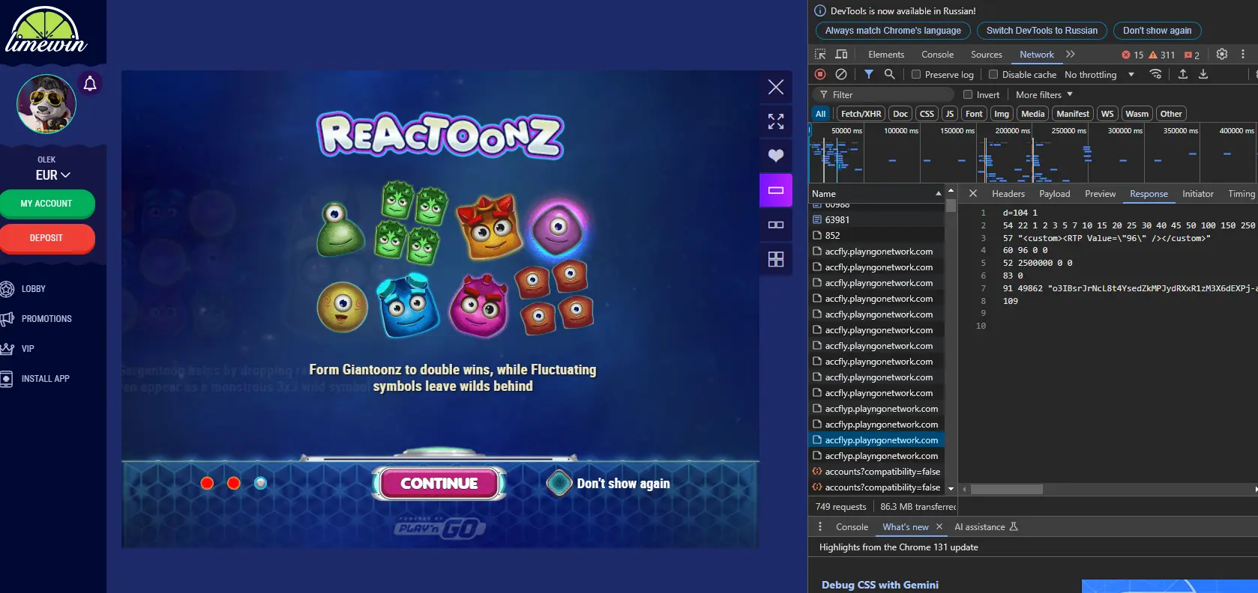Open DevTools settings gear
The height and width of the screenshot is (593, 1258).
point(1222,55)
